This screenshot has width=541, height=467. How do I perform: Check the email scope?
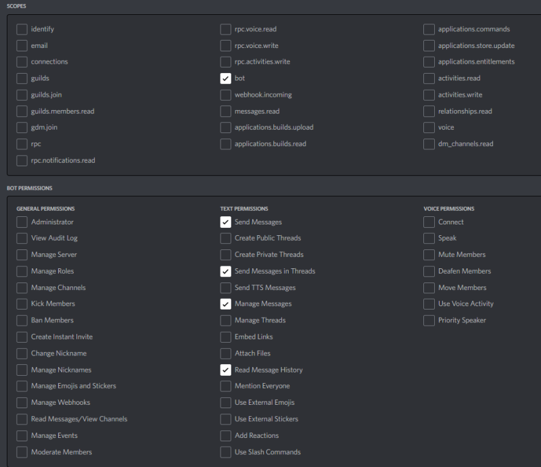pyautogui.click(x=22, y=45)
